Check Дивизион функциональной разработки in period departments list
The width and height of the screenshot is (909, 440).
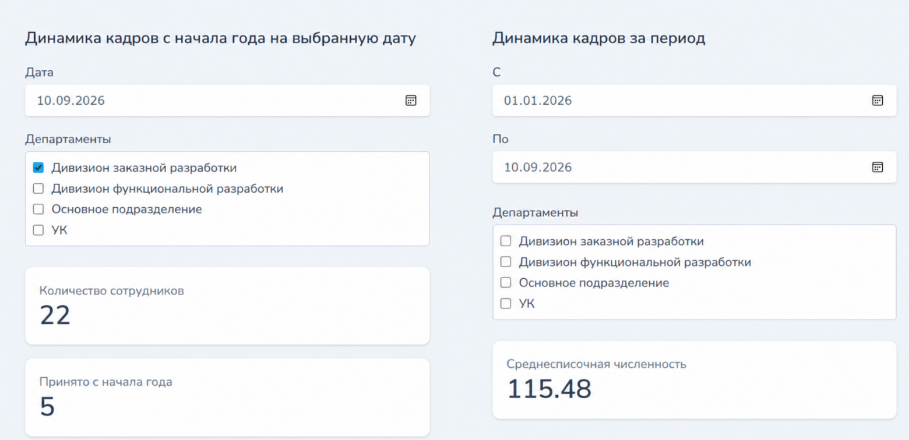(506, 262)
